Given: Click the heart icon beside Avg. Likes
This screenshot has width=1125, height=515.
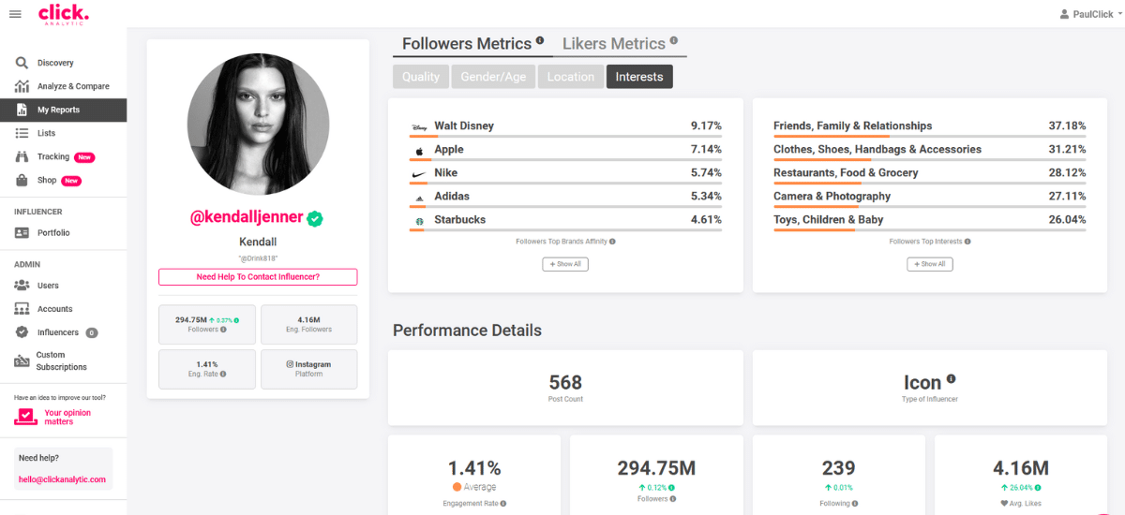Looking at the screenshot, I should coord(1003,504).
